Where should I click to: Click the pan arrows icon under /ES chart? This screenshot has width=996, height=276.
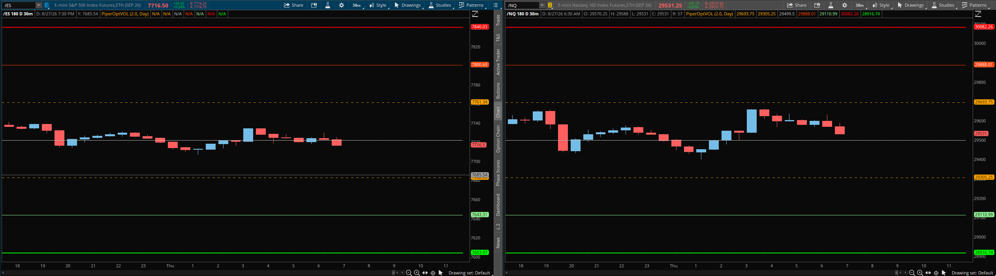click(425, 273)
